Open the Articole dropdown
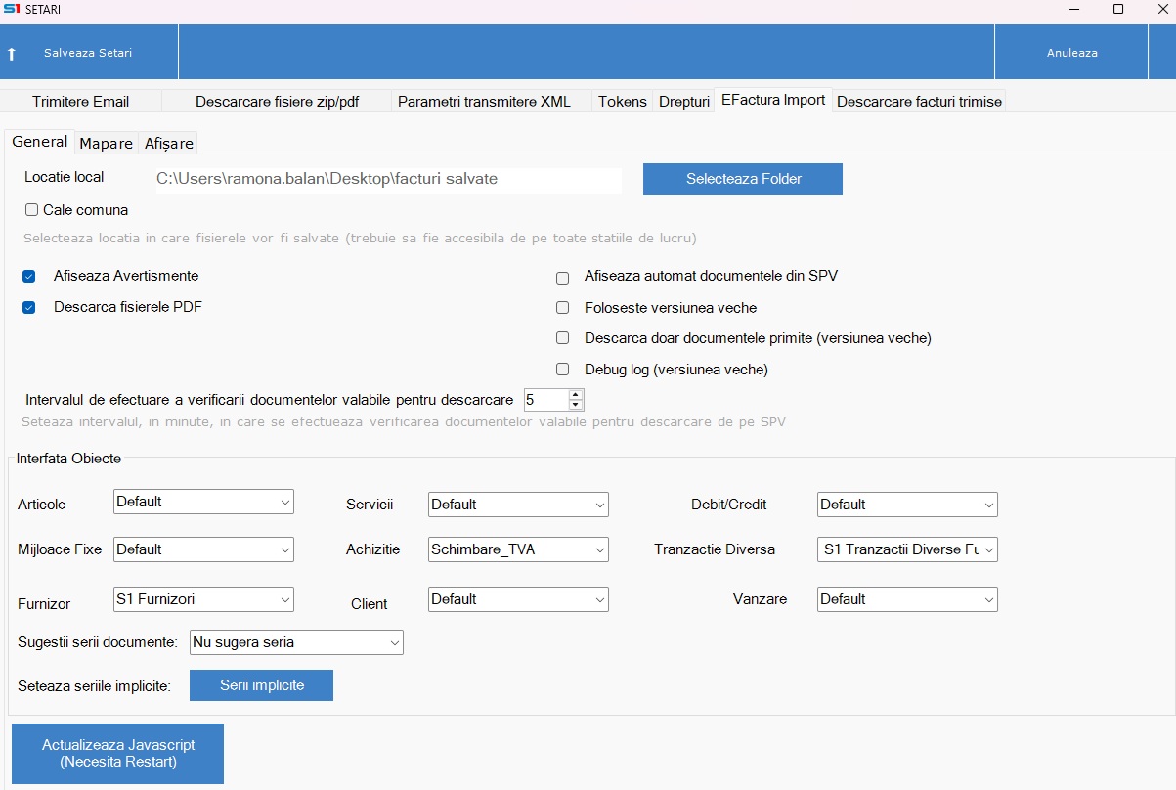1176x790 pixels. tap(203, 502)
